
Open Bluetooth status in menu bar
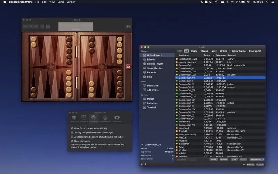click(227, 2)
